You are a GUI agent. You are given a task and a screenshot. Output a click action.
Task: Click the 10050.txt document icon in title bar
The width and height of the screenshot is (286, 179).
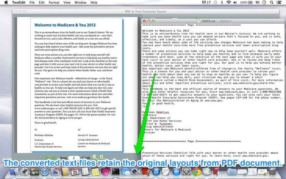[x=198, y=21]
